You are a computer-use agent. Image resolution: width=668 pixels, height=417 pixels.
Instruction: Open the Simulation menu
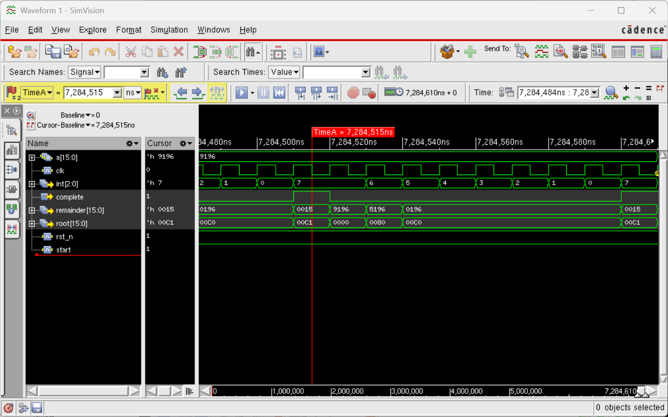(169, 30)
